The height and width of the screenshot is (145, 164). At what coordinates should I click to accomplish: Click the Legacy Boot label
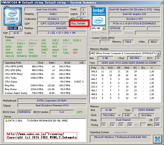[x=121, y=132]
